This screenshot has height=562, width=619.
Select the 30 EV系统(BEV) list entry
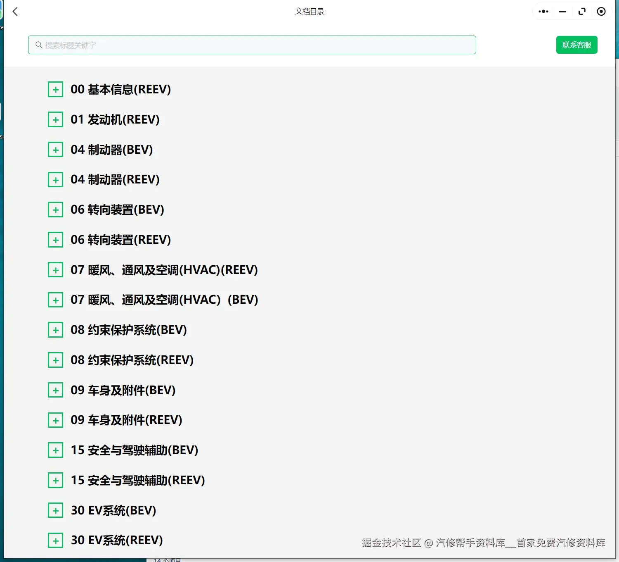(x=113, y=510)
